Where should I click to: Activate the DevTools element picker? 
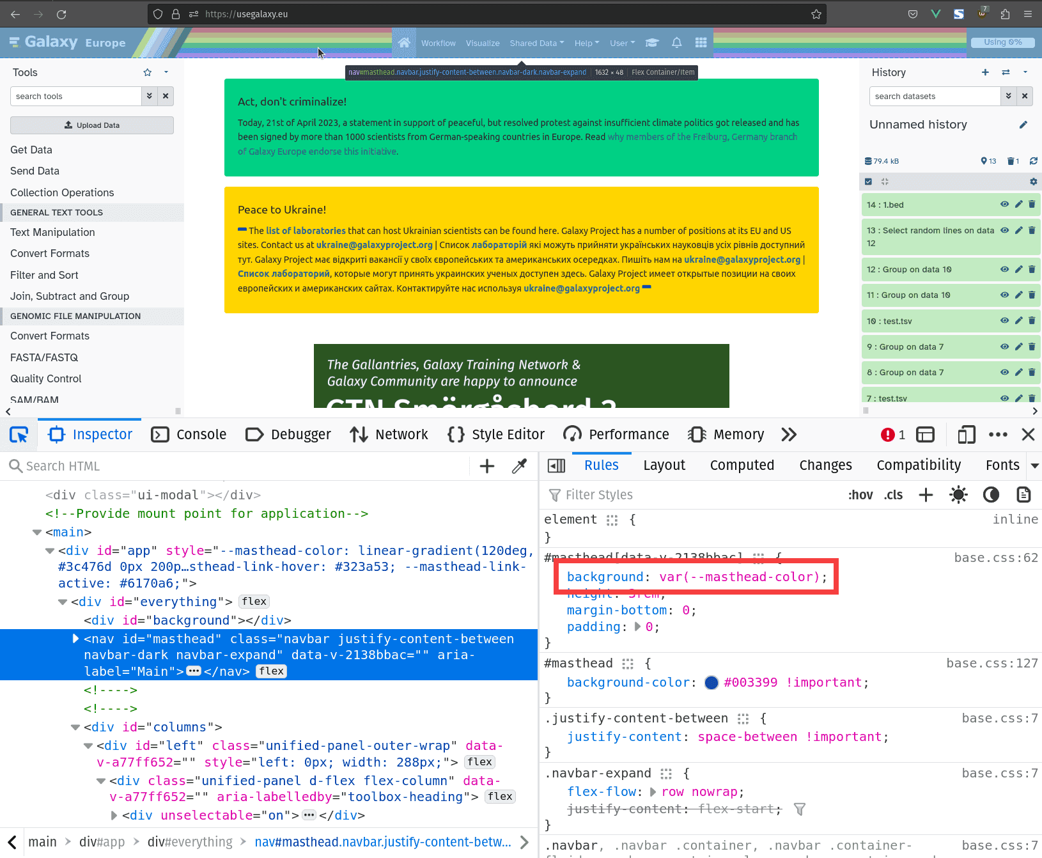point(19,435)
